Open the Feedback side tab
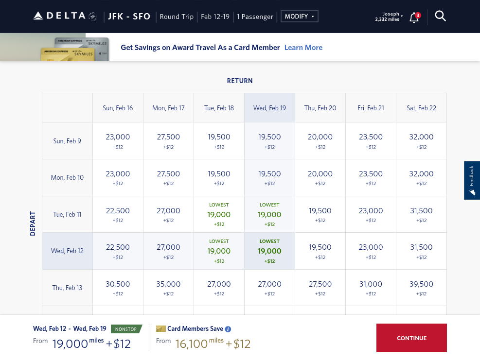The width and height of the screenshot is (480, 361). [x=472, y=181]
